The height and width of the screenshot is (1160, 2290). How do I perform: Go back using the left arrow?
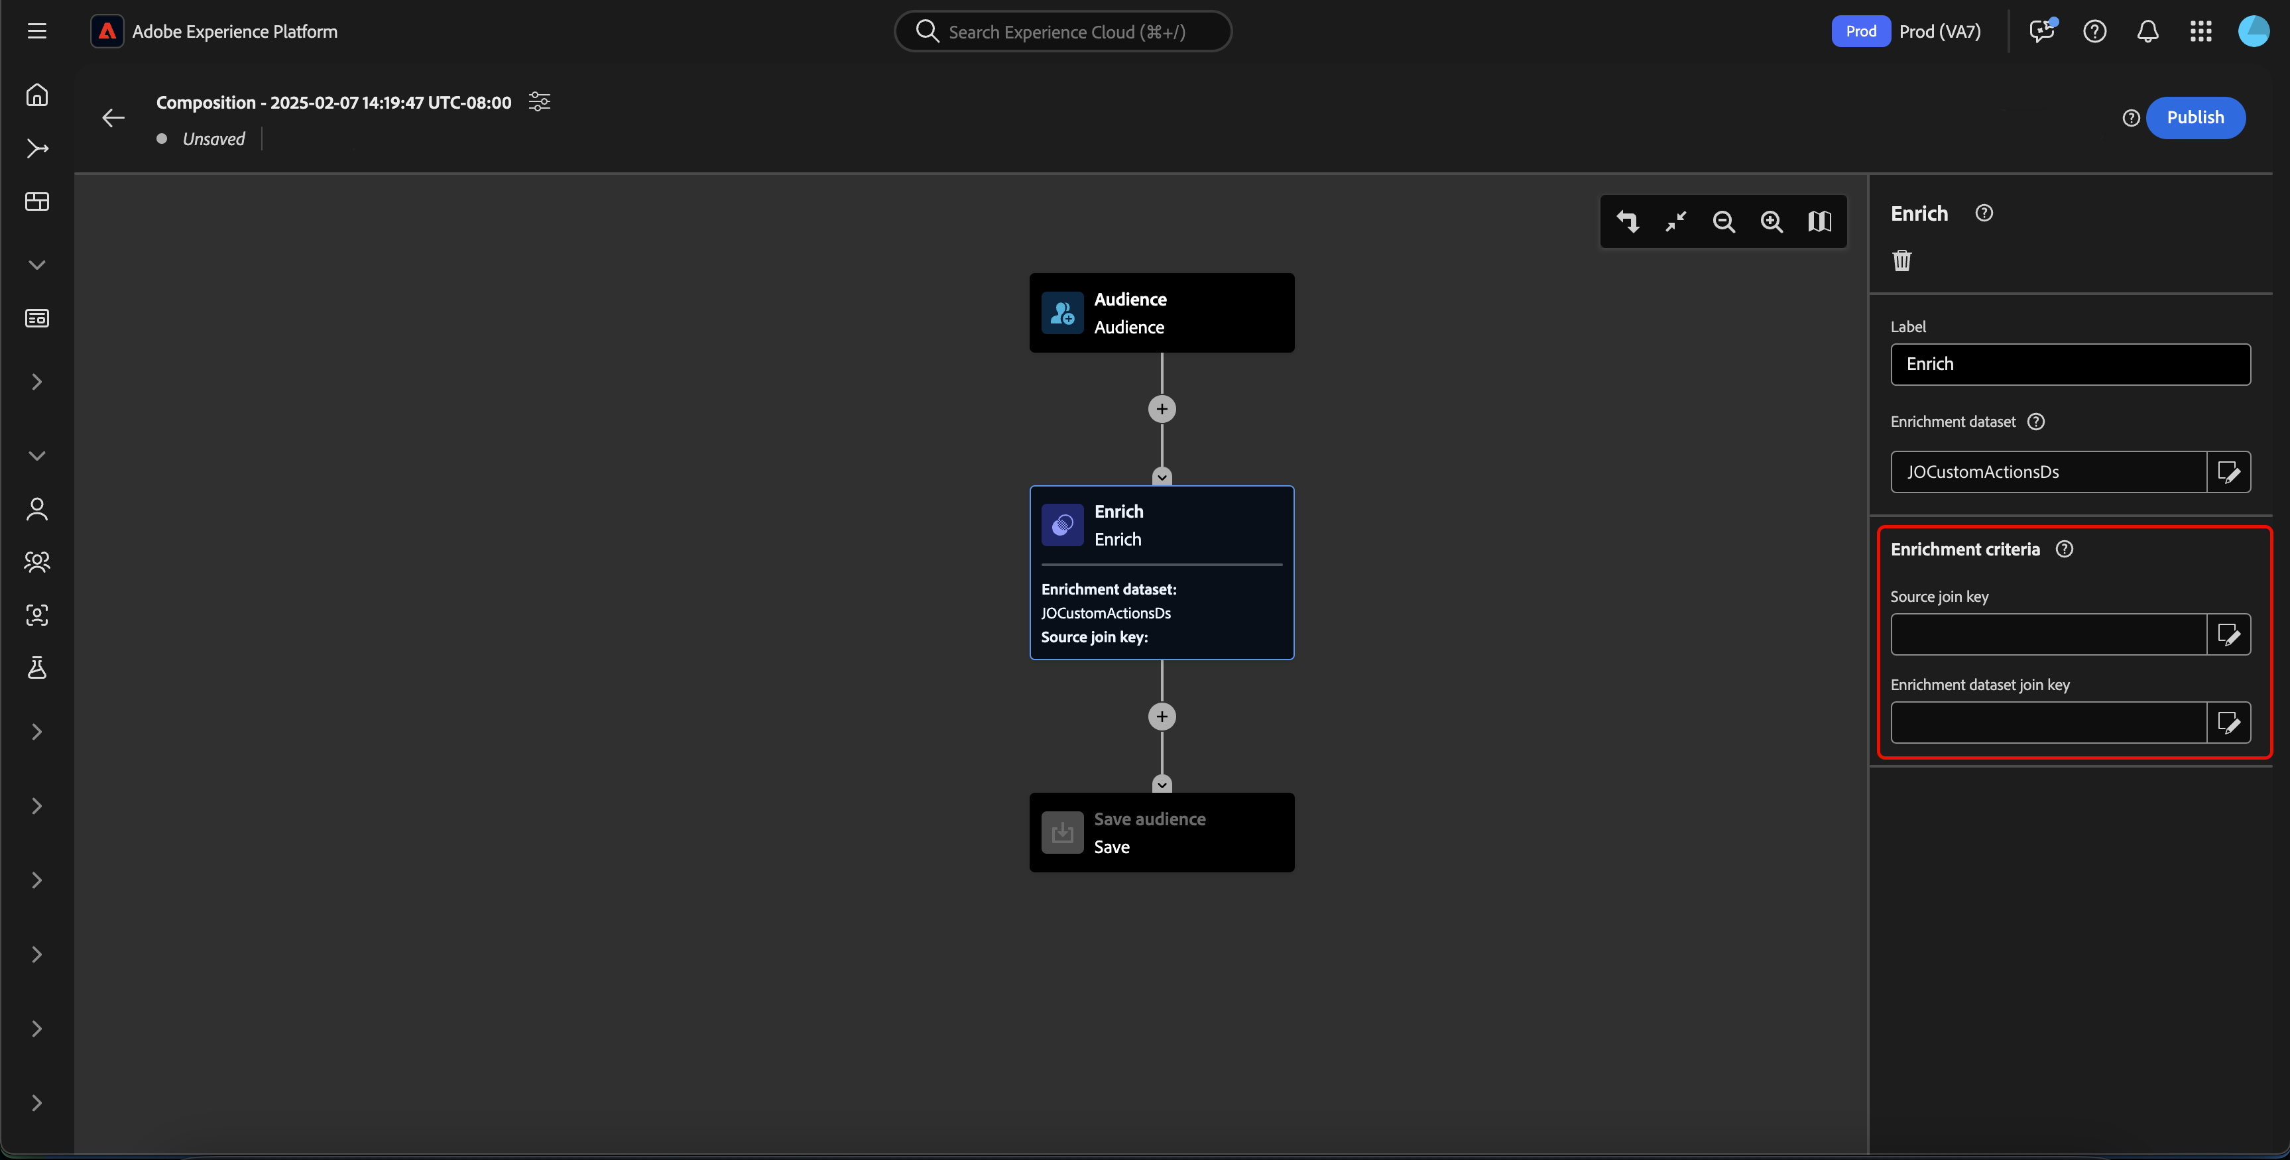click(x=113, y=118)
